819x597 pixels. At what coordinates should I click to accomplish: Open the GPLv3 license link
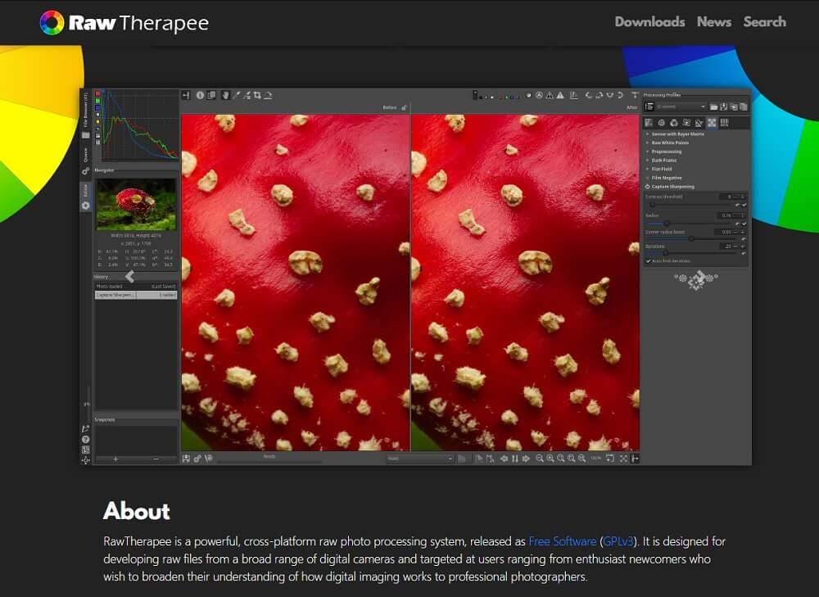(621, 541)
